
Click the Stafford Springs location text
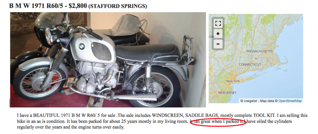tap(118, 6)
